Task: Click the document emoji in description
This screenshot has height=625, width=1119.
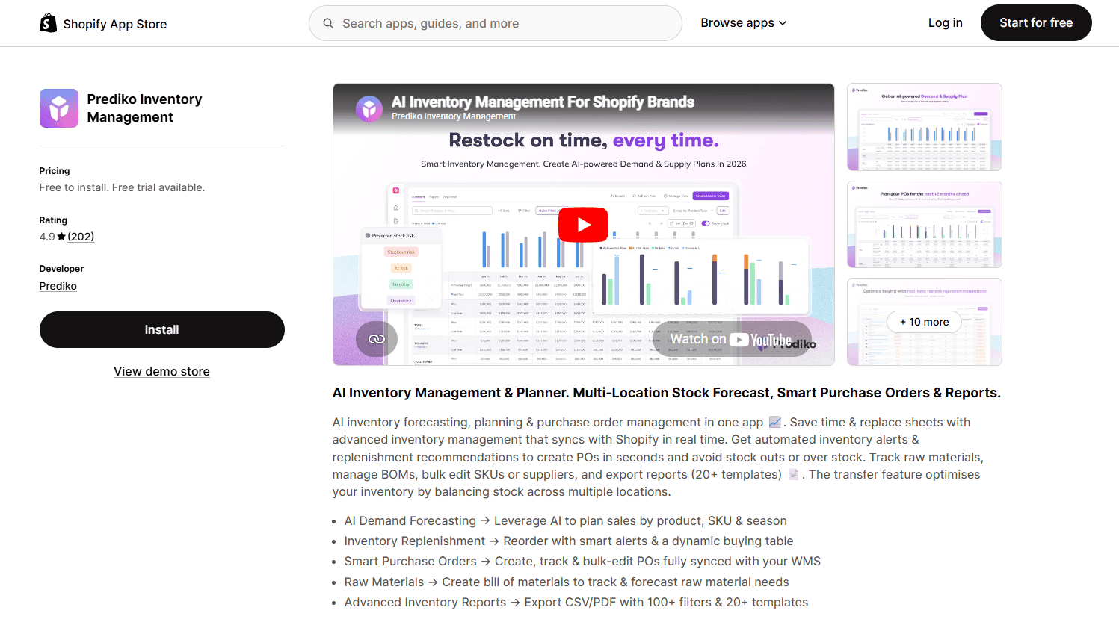Action: tap(793, 474)
